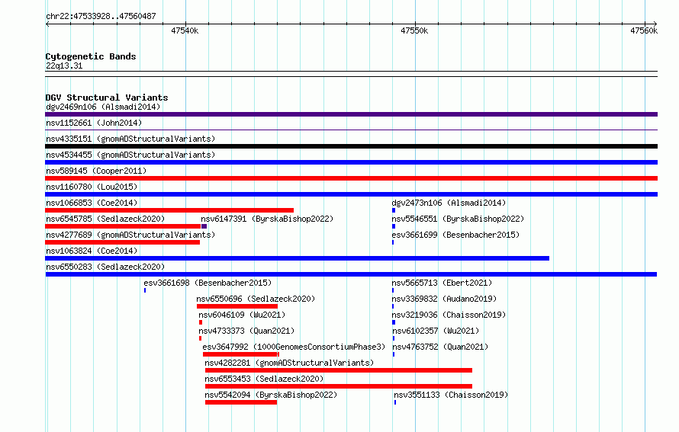This screenshot has width=679, height=432.
Task: Open esv3647992 (1000GenomesConsortiumPhase3) label
Action: pyautogui.click(x=294, y=347)
